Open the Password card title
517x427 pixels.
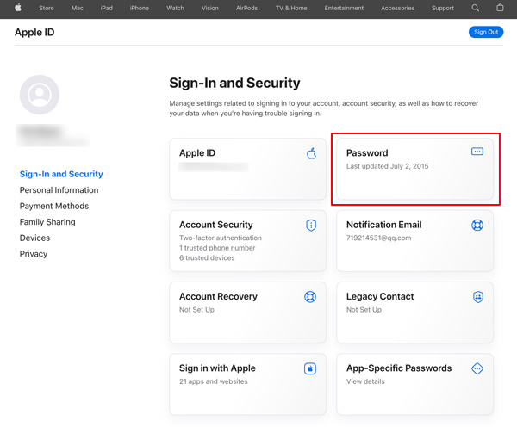pyautogui.click(x=367, y=153)
